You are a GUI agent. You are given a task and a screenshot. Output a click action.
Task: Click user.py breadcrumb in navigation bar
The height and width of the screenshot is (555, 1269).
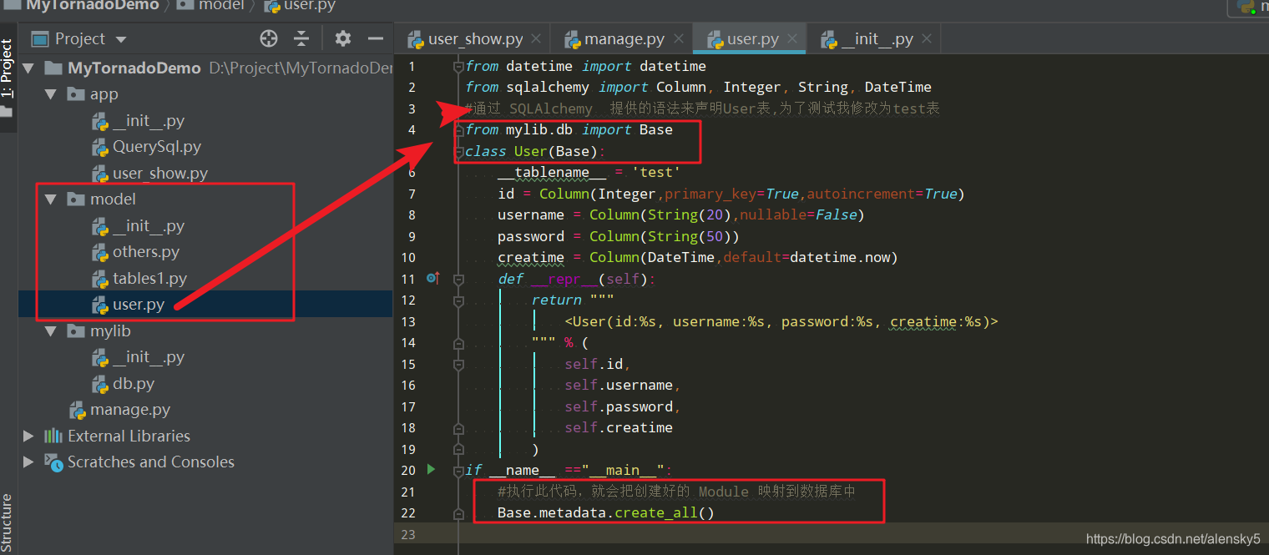[310, 5]
